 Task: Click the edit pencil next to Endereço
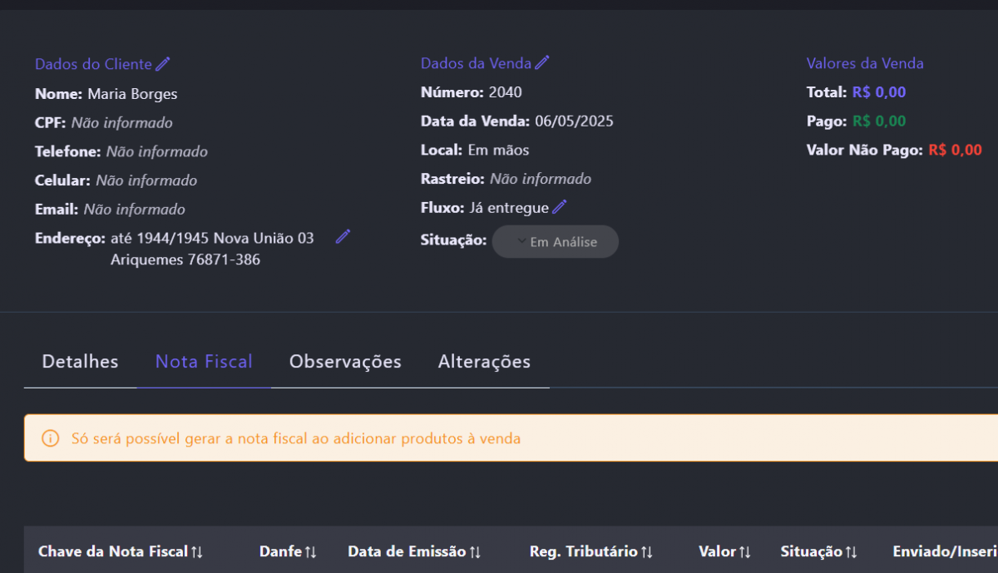[343, 237]
